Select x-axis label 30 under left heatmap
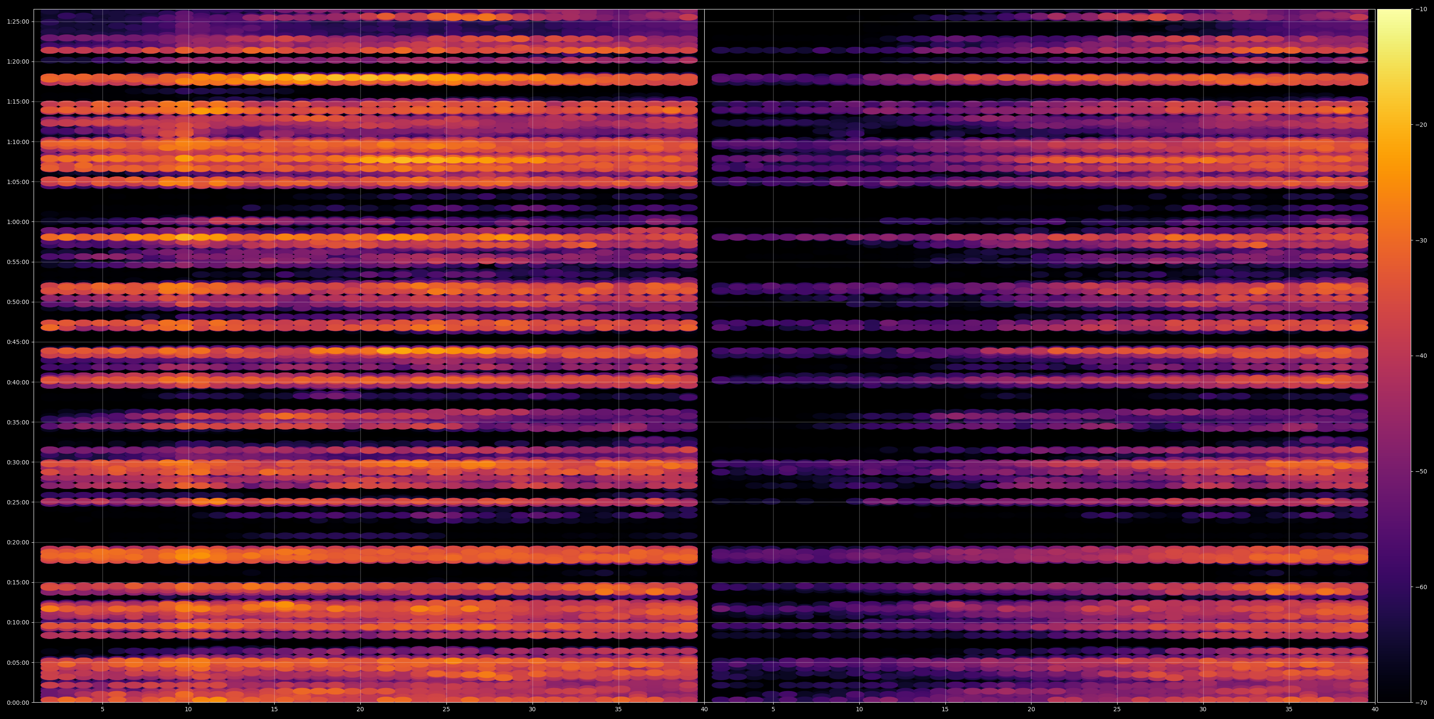1434x719 pixels. 532,709
